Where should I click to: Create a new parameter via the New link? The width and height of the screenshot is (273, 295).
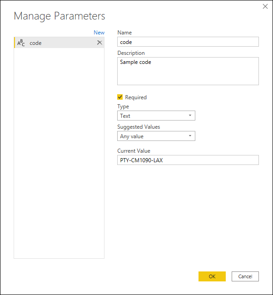(x=99, y=33)
